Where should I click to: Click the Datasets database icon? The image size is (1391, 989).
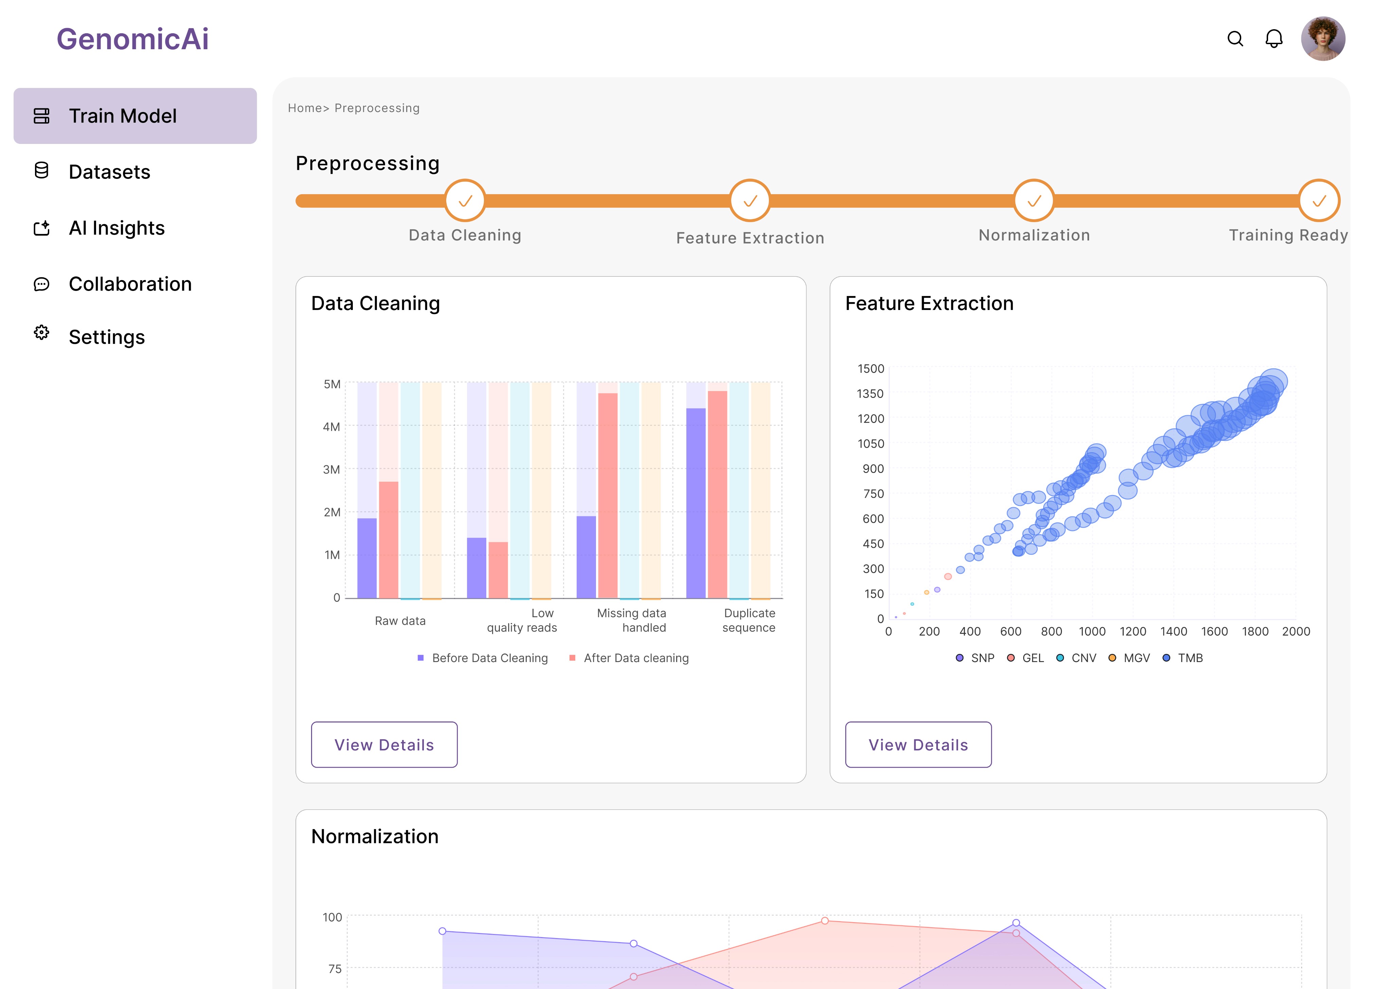(x=41, y=171)
